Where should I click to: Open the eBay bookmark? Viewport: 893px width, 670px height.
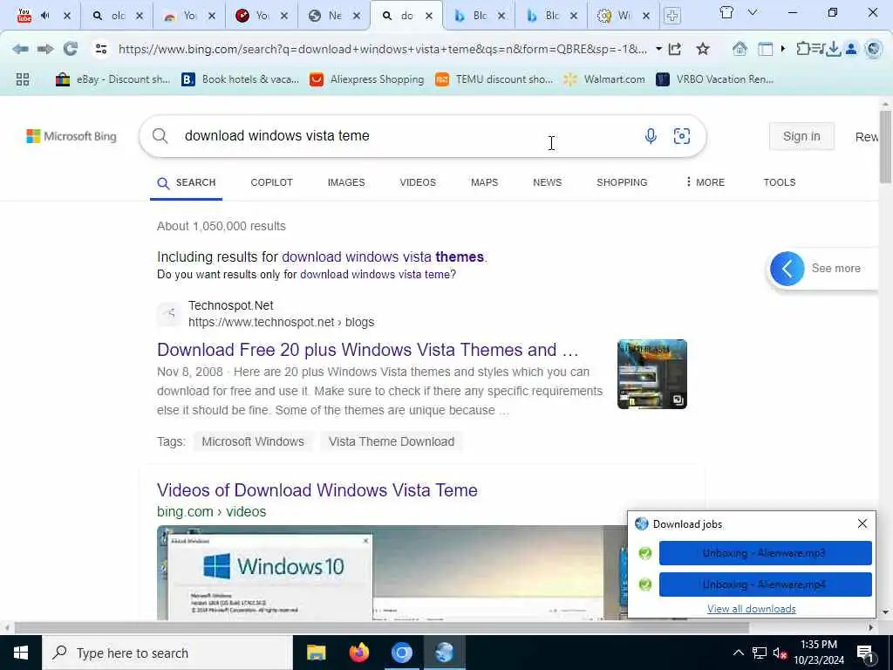pos(112,79)
